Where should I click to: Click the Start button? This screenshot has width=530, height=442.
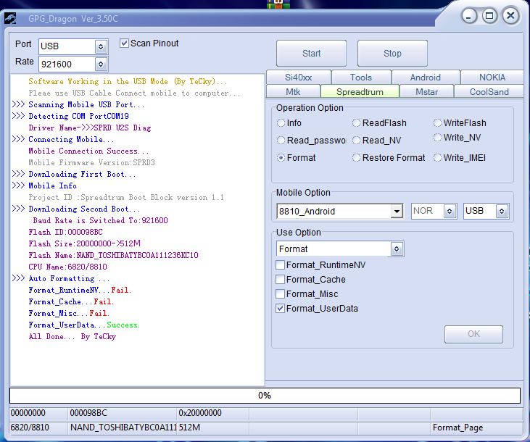pyautogui.click(x=311, y=54)
